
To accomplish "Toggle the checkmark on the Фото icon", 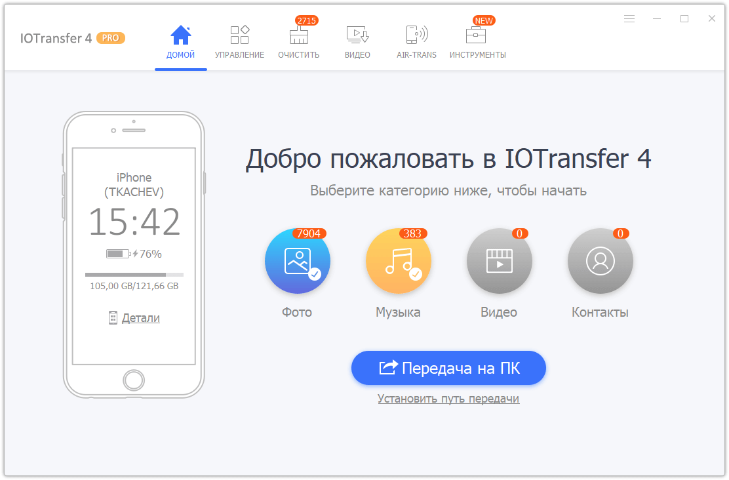I will [x=315, y=274].
